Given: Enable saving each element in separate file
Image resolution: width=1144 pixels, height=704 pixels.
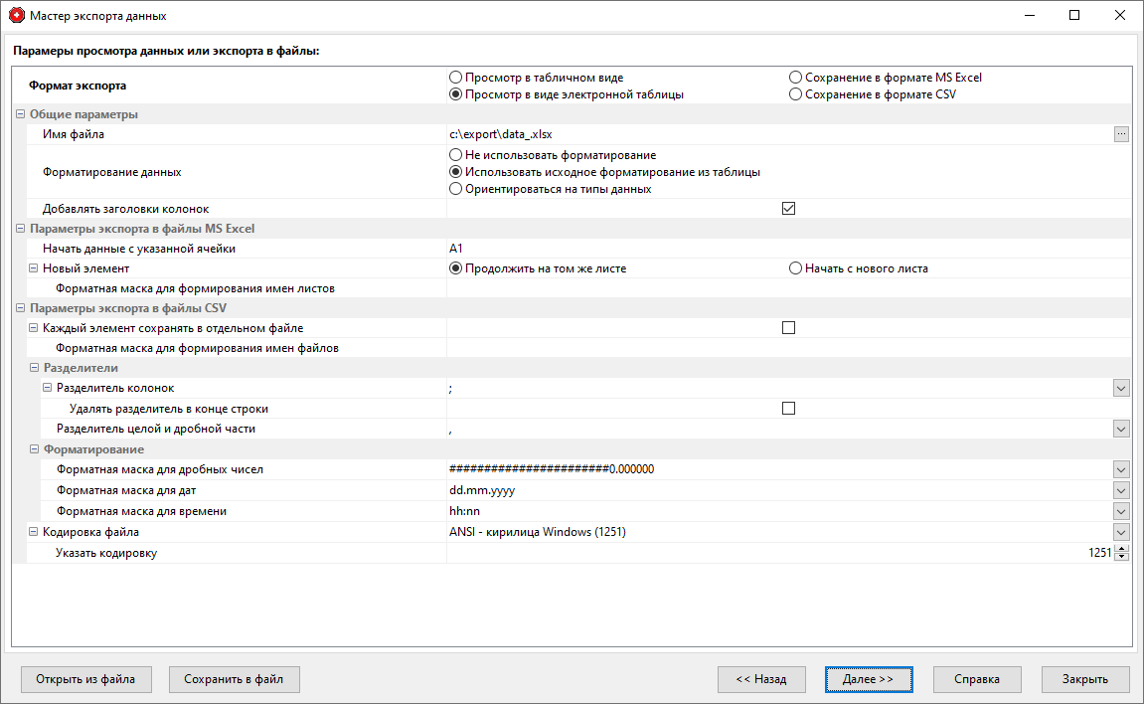Looking at the screenshot, I should (788, 326).
